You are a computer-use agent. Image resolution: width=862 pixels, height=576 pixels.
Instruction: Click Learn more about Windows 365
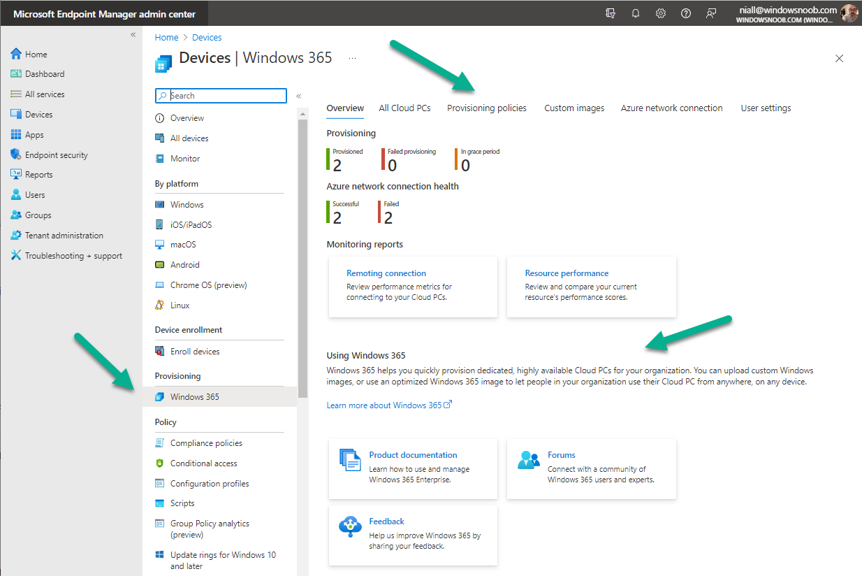coord(389,405)
